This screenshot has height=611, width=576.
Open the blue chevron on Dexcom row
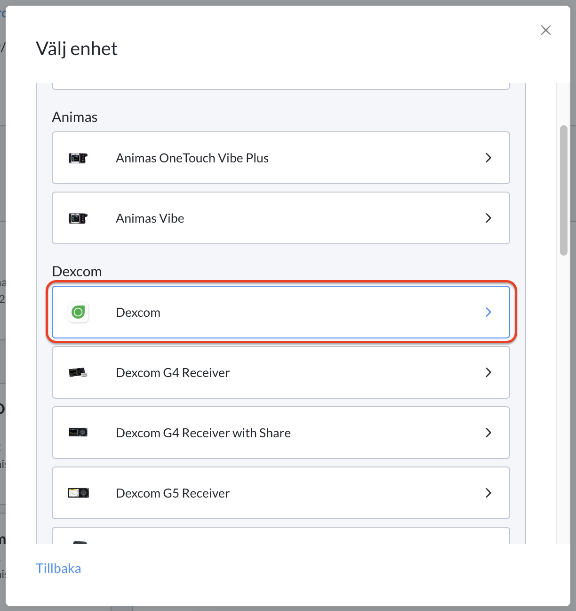click(488, 312)
